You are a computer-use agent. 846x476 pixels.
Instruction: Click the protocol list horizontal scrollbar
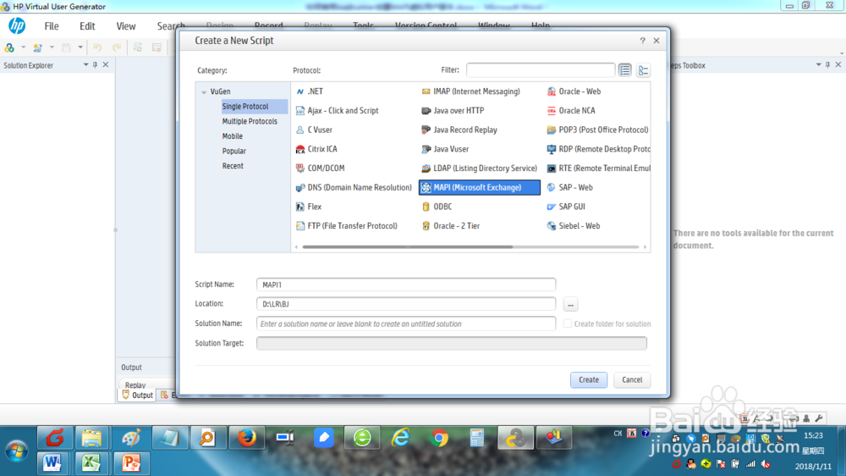pos(408,247)
